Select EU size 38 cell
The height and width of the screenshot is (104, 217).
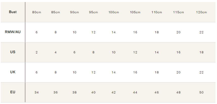click(x=75, y=92)
